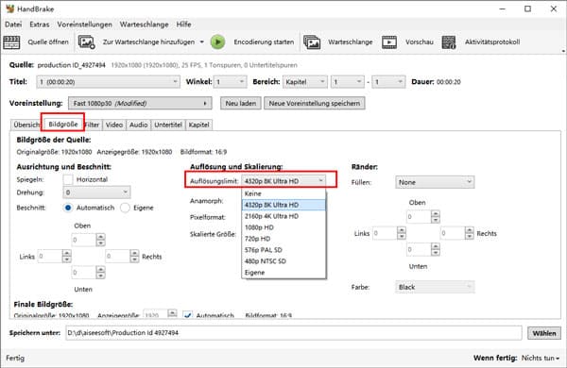The image size is (567, 368).
Task: Select the Automatisch Beschnitt radio button
Action: (68, 208)
